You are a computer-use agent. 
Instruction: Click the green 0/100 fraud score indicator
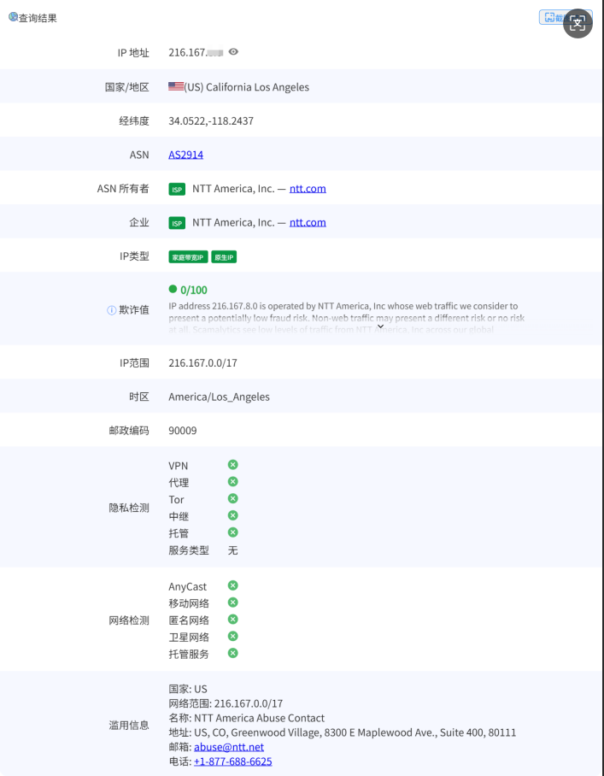pos(188,290)
